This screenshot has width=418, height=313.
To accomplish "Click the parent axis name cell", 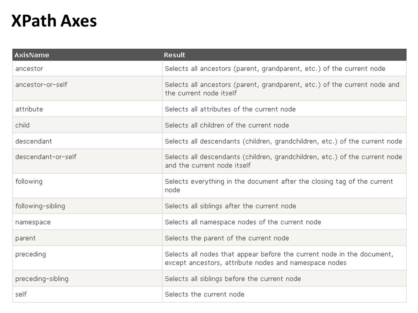I will click(87, 238).
